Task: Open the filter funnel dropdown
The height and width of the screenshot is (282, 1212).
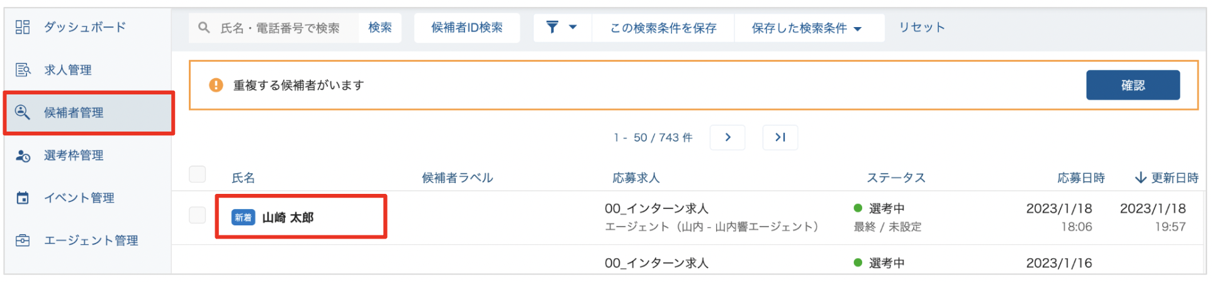Action: pyautogui.click(x=561, y=28)
